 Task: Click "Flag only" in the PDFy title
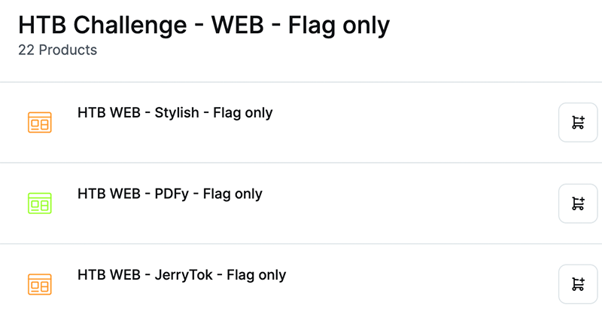(x=233, y=194)
